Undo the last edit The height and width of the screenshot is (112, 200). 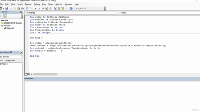click(27, 8)
